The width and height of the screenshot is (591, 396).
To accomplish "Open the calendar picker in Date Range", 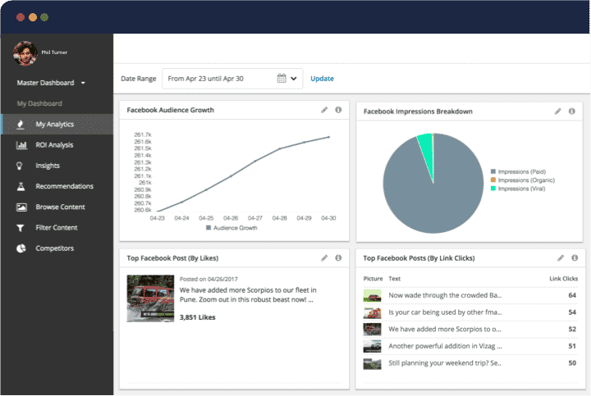I will [281, 79].
